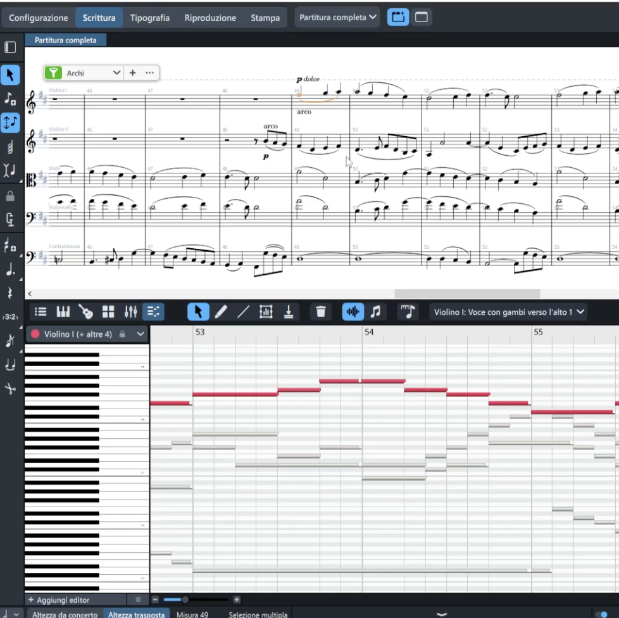The height and width of the screenshot is (618, 619).
Task: Adjust the key editor zoom slider
Action: [185, 600]
